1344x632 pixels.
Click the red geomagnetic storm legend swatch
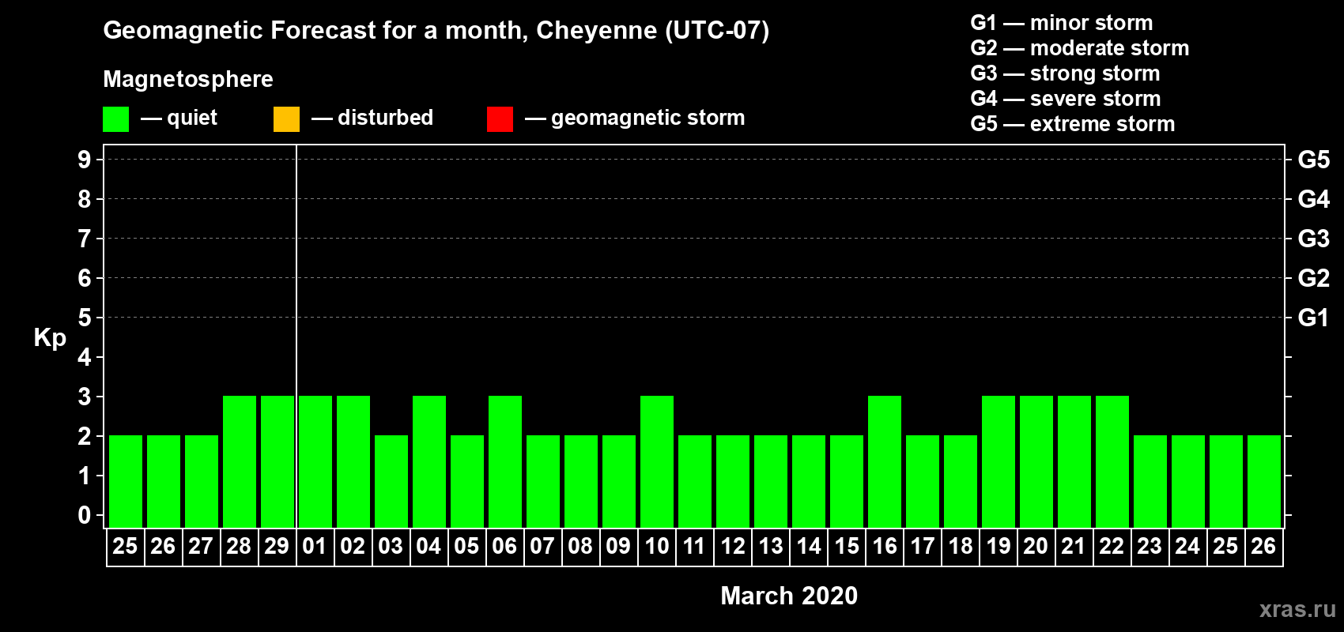click(x=500, y=119)
